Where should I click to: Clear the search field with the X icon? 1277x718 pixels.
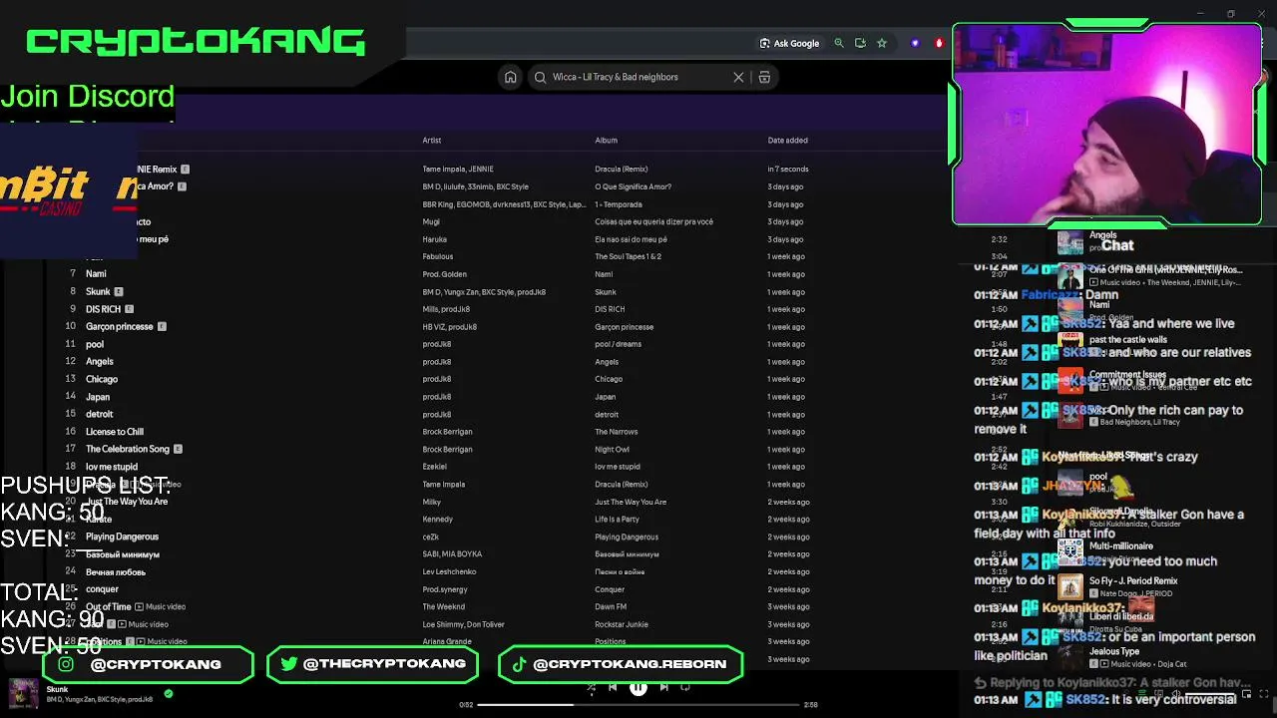(738, 77)
